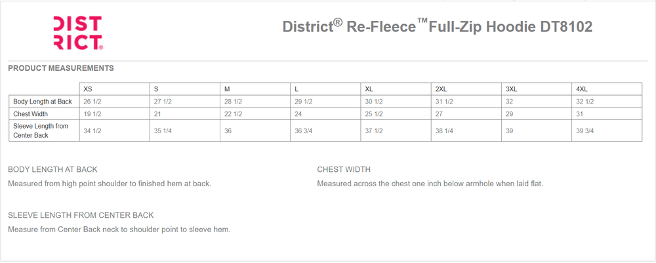Click the M body length value 28 1/2
The width and height of the screenshot is (656, 263).
(233, 102)
